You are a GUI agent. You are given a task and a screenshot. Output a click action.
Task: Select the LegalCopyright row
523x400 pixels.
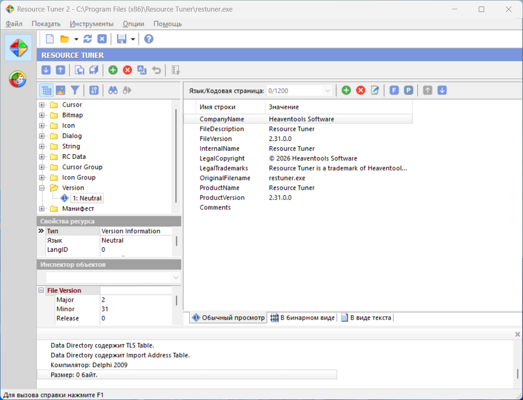click(x=298, y=158)
